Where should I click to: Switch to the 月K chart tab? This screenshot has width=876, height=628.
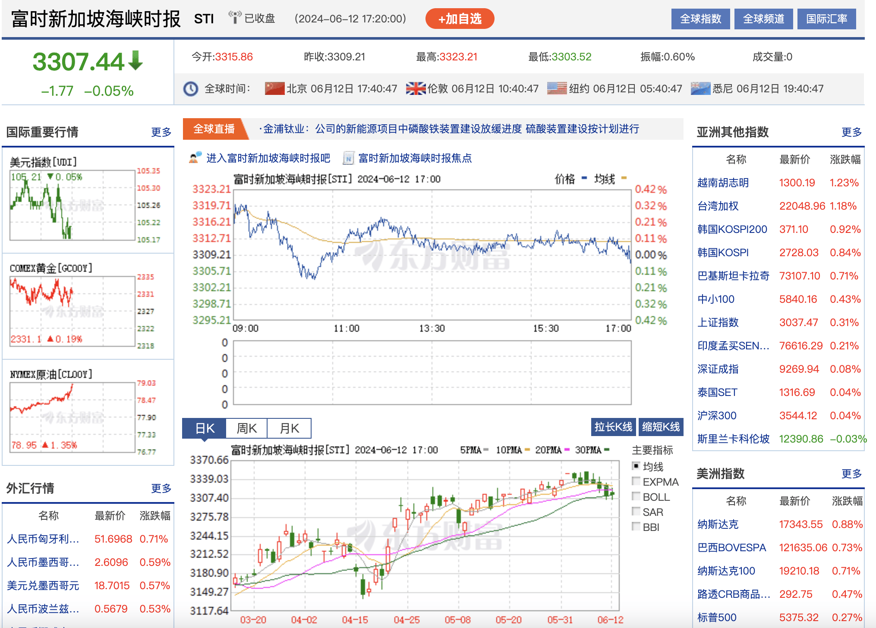coord(289,428)
